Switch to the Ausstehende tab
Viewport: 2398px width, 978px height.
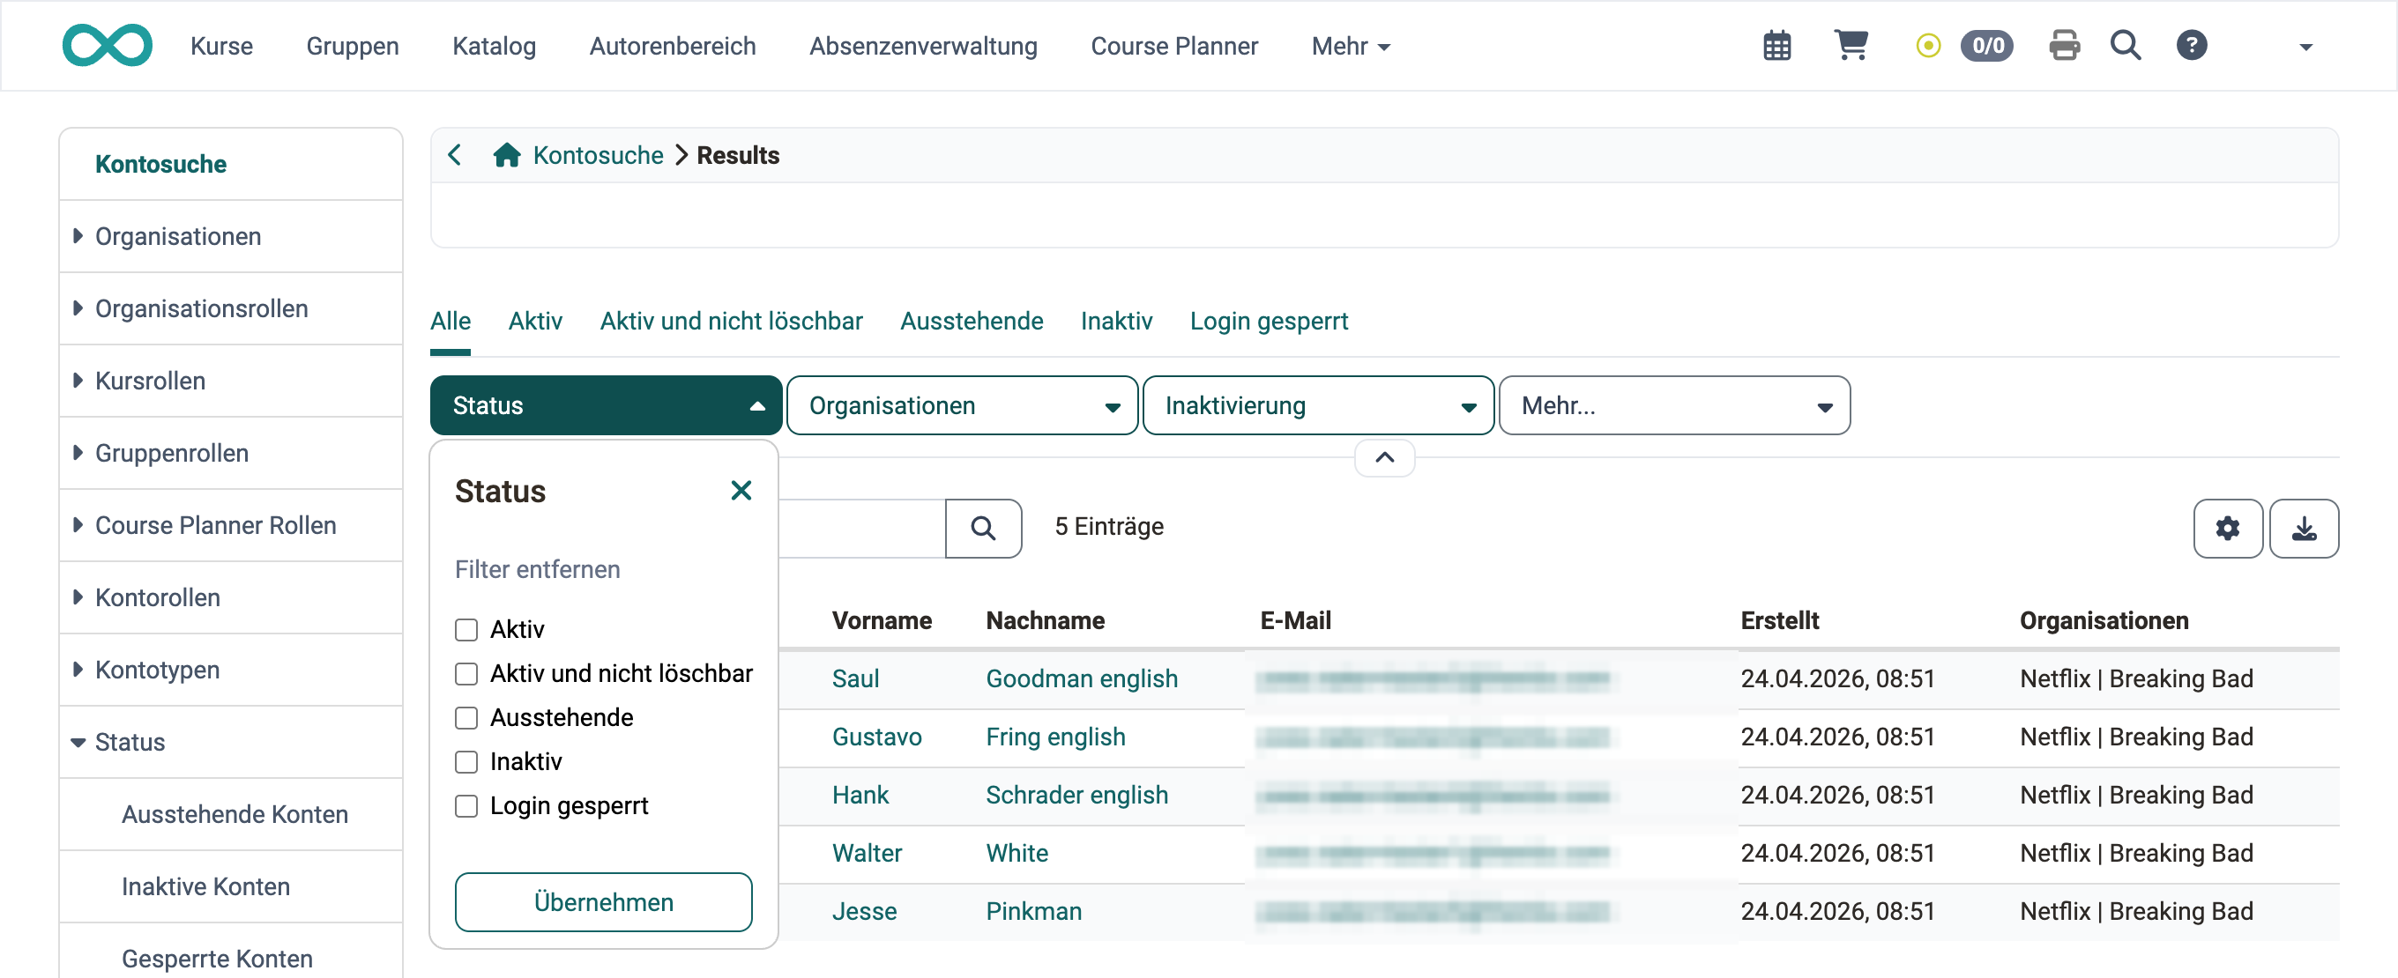coord(971,321)
